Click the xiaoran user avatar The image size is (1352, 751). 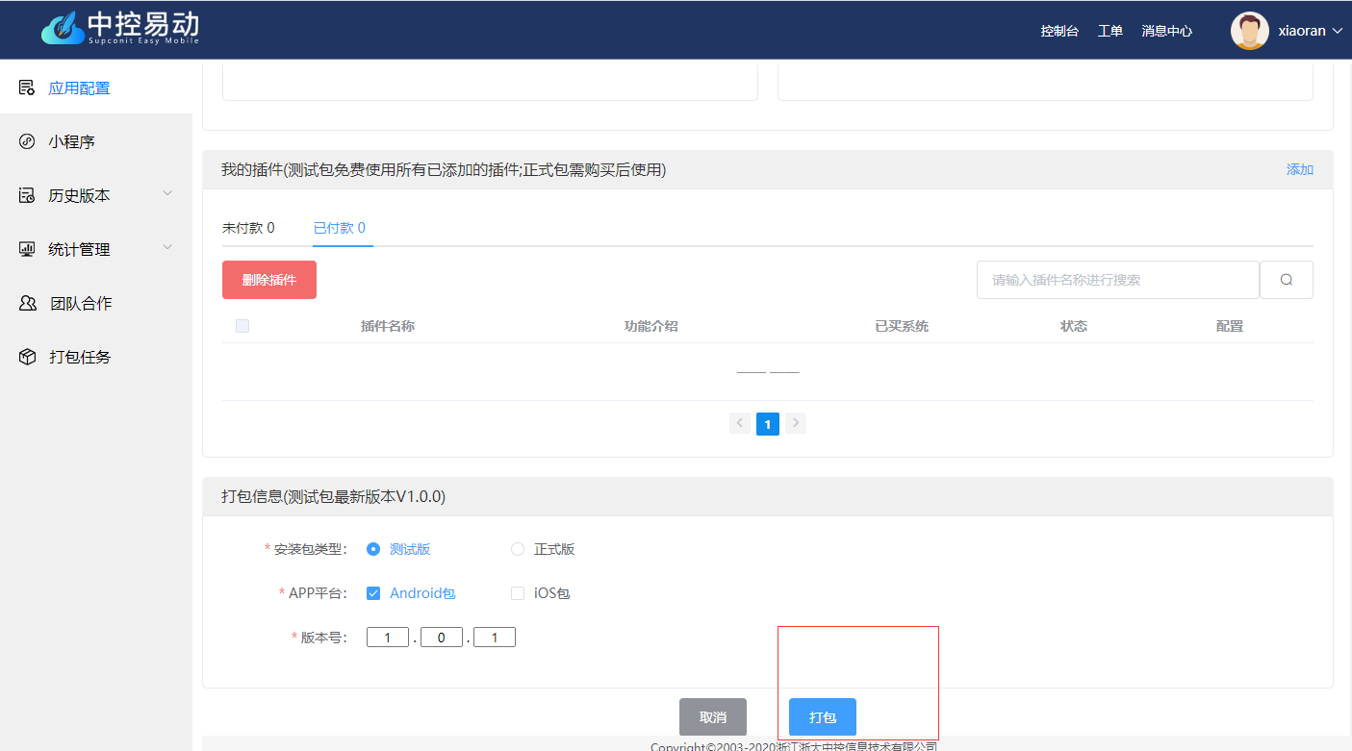point(1249,31)
